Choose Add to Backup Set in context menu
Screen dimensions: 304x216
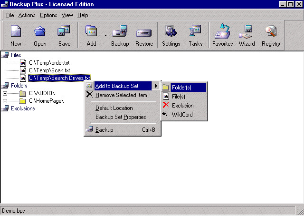pos(123,86)
